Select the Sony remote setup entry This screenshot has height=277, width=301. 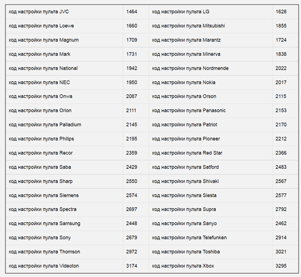click(40, 238)
